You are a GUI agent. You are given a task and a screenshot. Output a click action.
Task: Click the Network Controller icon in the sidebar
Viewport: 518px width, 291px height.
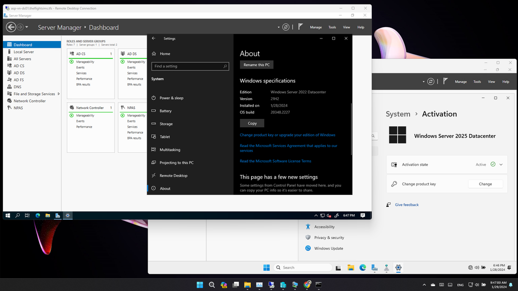9,101
